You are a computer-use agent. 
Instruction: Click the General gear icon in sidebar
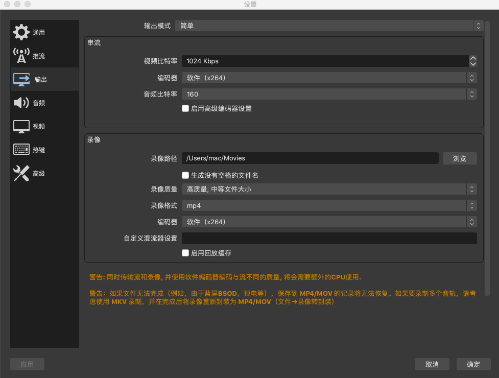[x=21, y=32]
